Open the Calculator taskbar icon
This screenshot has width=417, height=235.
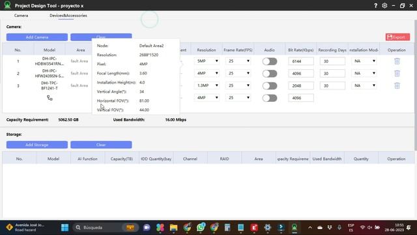[227, 228]
